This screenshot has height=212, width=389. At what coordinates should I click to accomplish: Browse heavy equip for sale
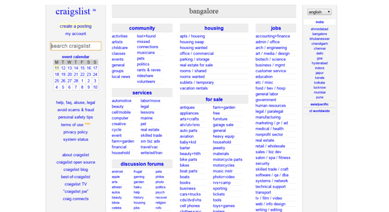[223, 136]
